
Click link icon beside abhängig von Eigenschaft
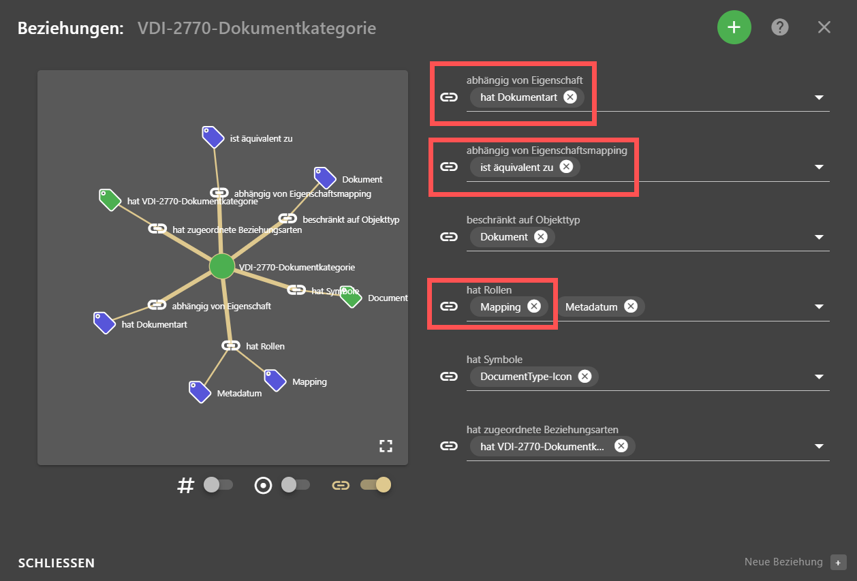(x=448, y=97)
